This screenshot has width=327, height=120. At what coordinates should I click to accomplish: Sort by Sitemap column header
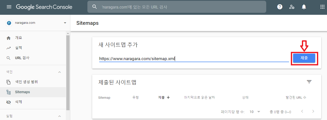[x=104, y=97]
